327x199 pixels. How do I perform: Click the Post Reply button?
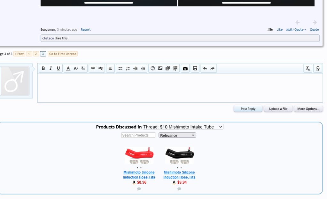(x=248, y=109)
